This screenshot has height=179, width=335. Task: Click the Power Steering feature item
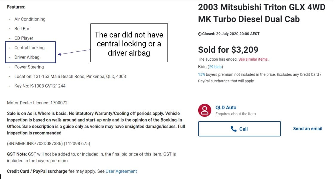point(29,67)
